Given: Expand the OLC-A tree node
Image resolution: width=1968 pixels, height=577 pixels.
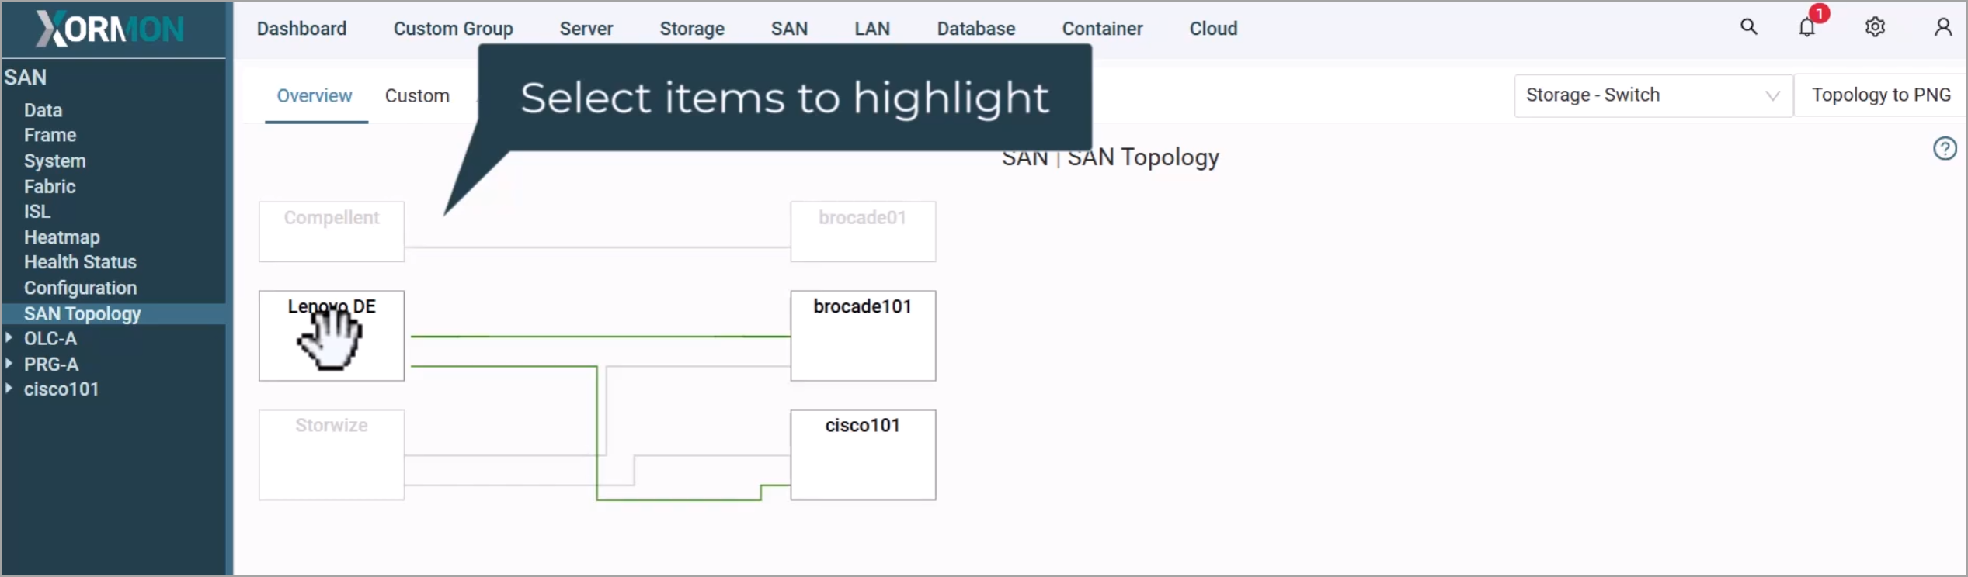Looking at the screenshot, I should (9, 338).
